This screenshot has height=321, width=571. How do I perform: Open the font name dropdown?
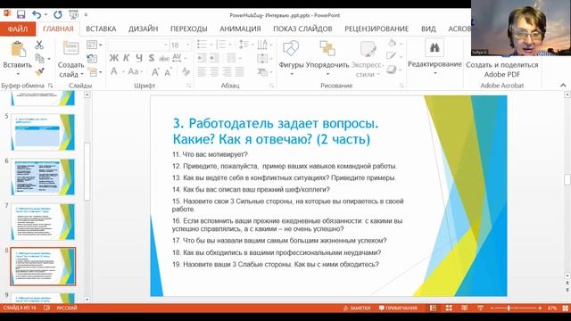tap(166, 45)
